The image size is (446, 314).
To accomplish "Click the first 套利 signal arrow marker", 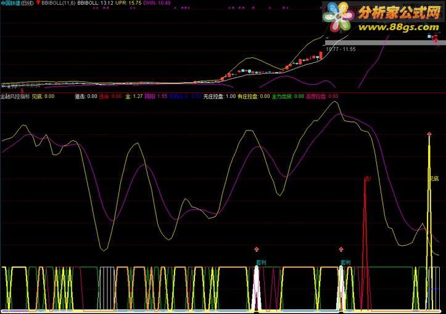I will (x=257, y=249).
